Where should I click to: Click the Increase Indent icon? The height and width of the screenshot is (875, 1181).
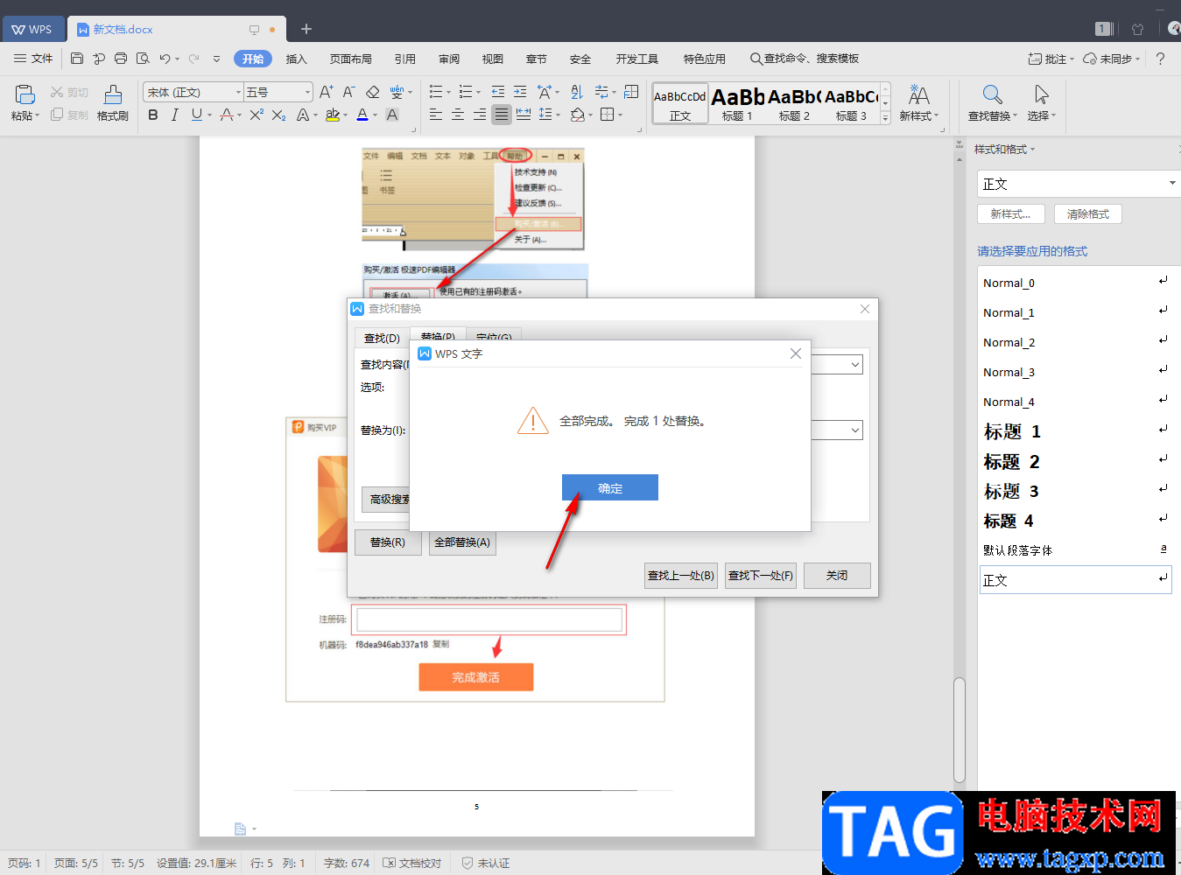coord(520,92)
